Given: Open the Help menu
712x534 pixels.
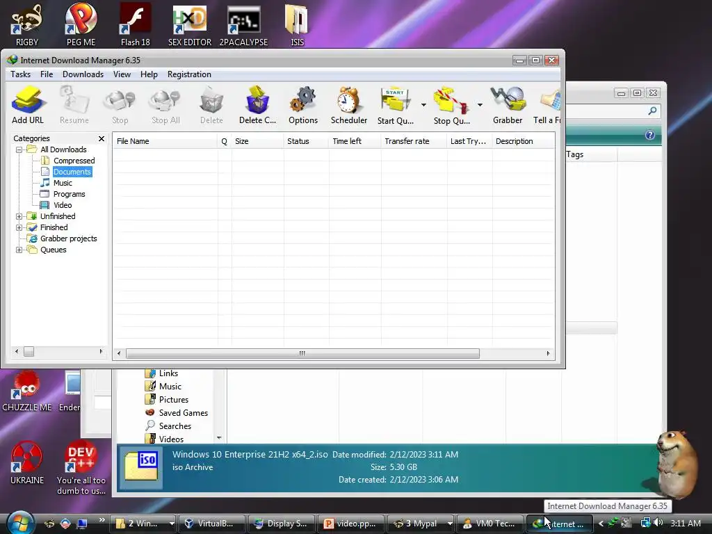Looking at the screenshot, I should [x=149, y=74].
